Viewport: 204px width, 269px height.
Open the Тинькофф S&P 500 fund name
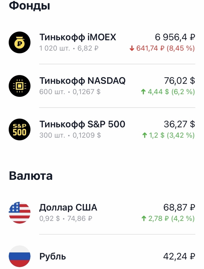(x=82, y=124)
